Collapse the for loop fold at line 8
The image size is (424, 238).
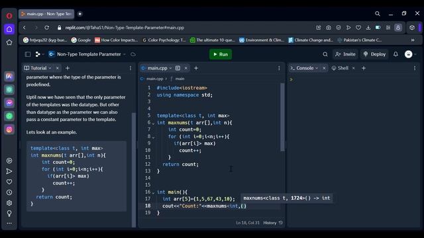tap(153, 137)
